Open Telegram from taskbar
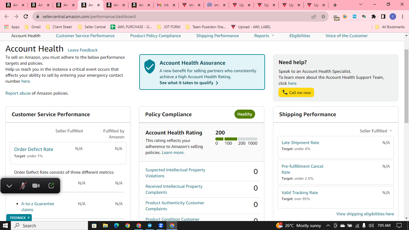The image size is (409, 230). coord(149,226)
